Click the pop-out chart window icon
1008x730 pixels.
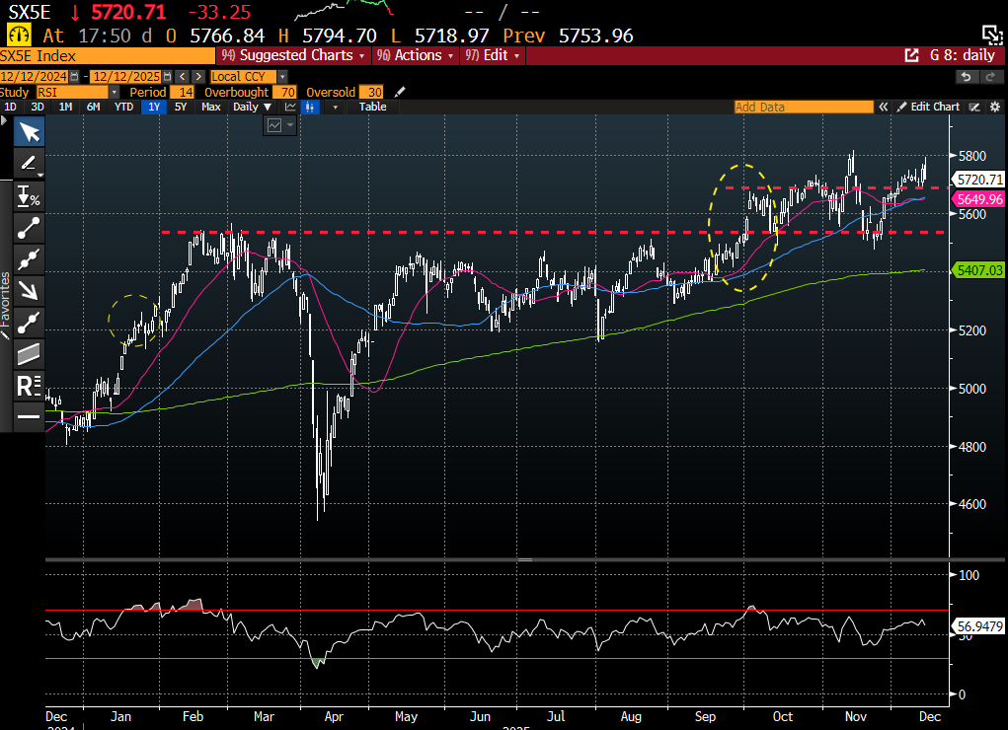(x=911, y=56)
